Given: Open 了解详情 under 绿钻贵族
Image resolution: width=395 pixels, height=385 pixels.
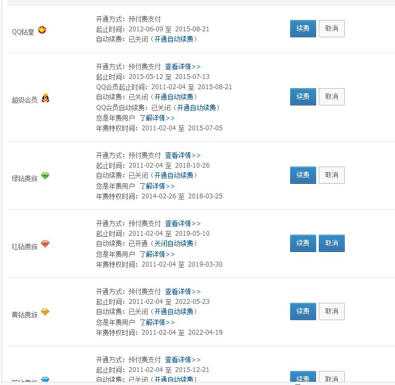Looking at the screenshot, I should [157, 186].
